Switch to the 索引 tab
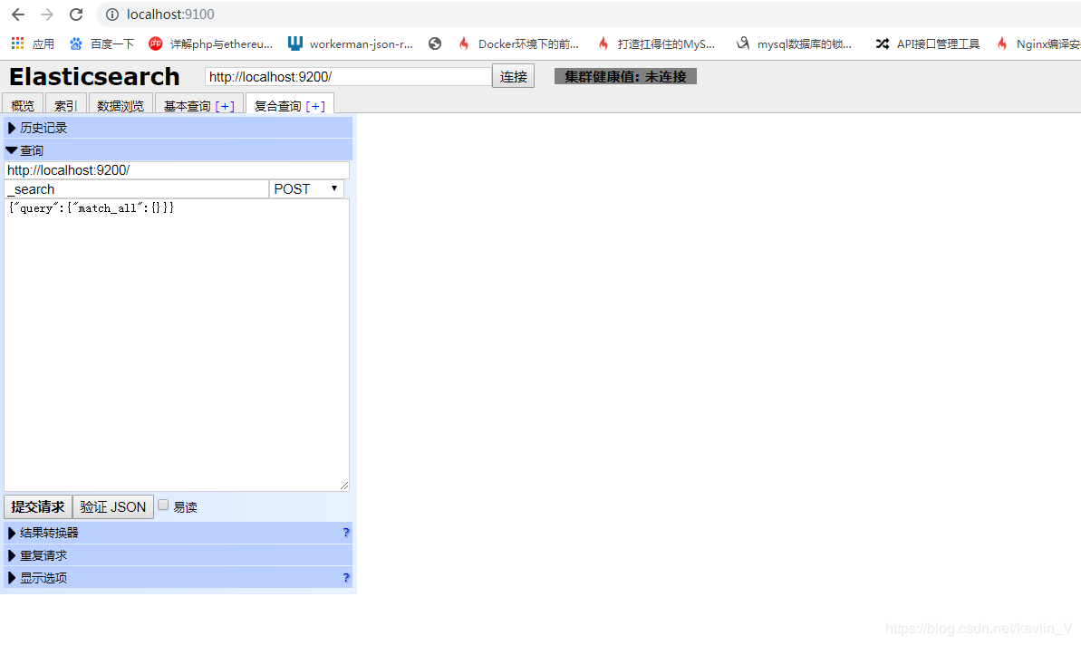This screenshot has width=1081, height=645. (65, 105)
